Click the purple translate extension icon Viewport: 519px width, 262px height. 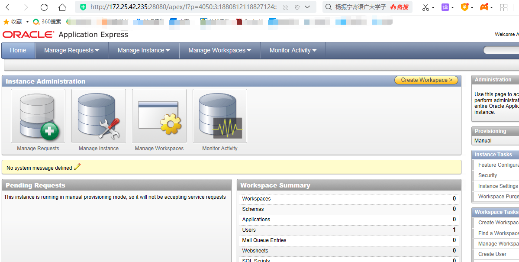pyautogui.click(x=445, y=7)
